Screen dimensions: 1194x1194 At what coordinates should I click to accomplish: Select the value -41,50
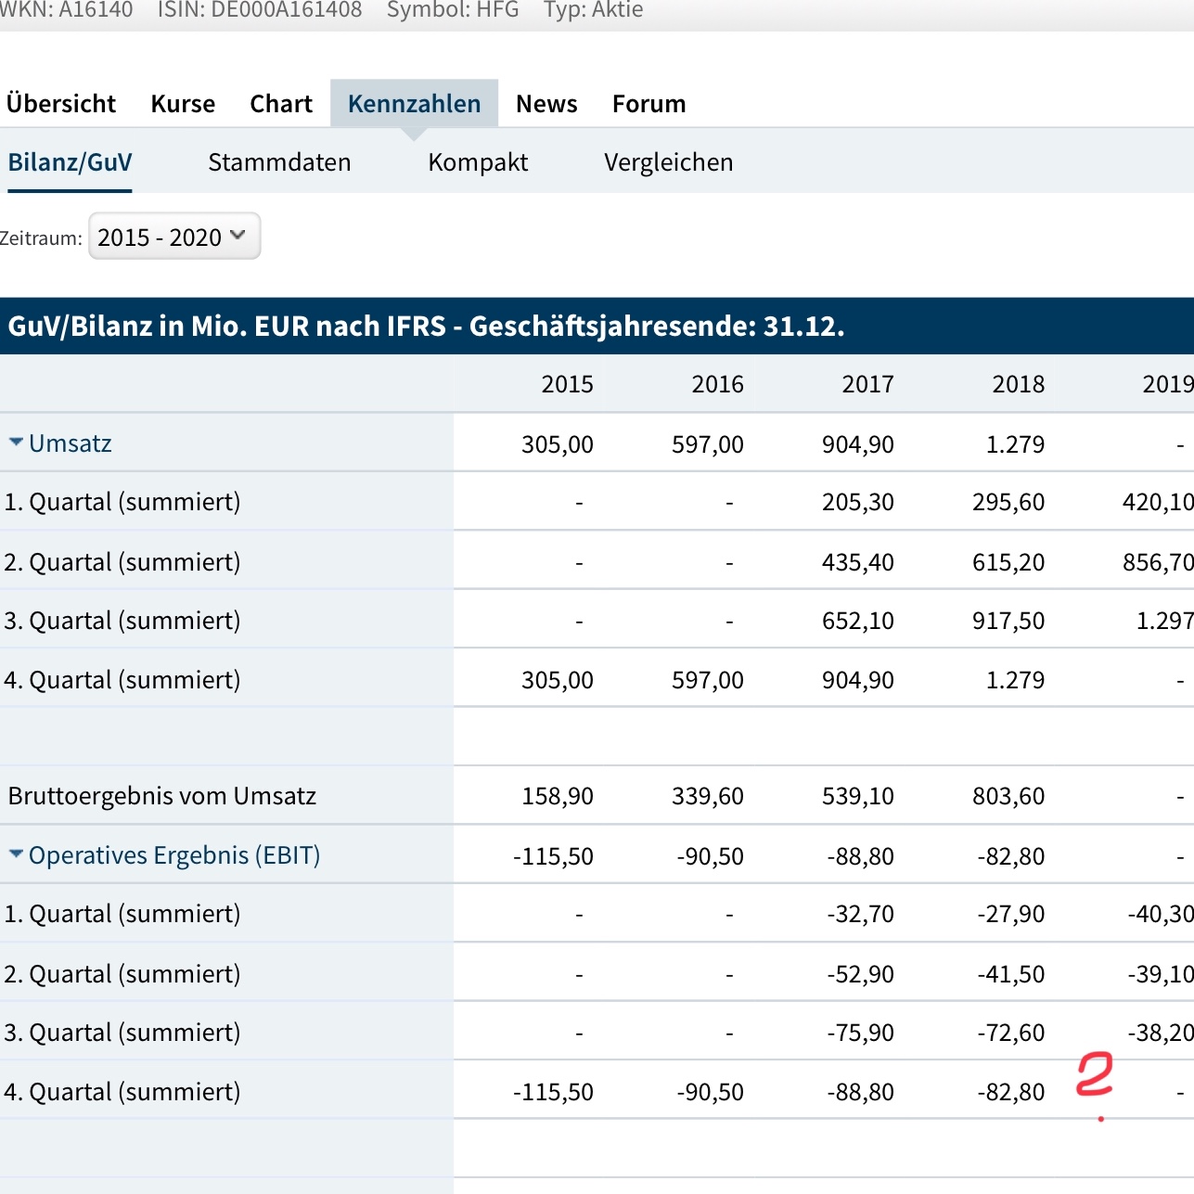click(1011, 974)
